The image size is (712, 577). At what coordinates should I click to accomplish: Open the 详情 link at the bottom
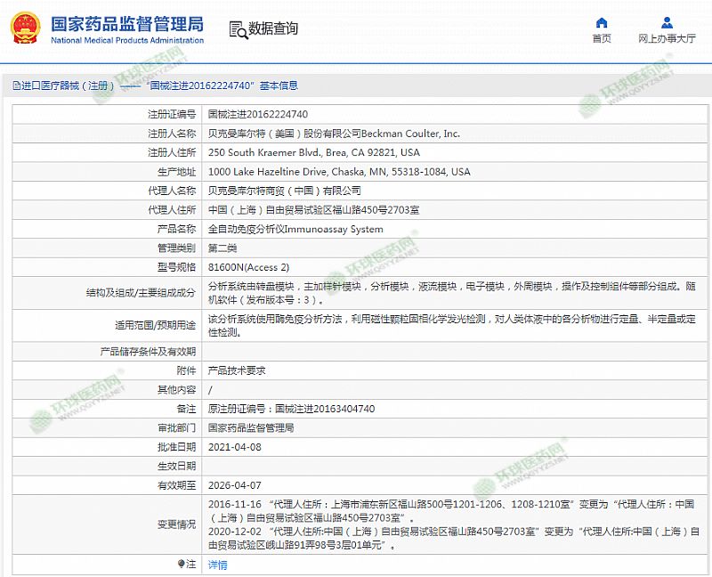217,565
